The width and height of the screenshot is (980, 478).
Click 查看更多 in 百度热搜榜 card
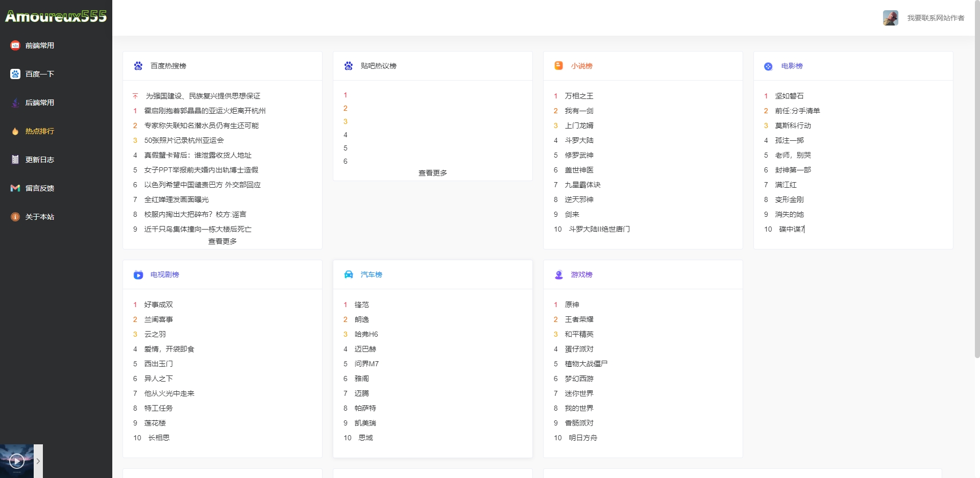click(223, 241)
